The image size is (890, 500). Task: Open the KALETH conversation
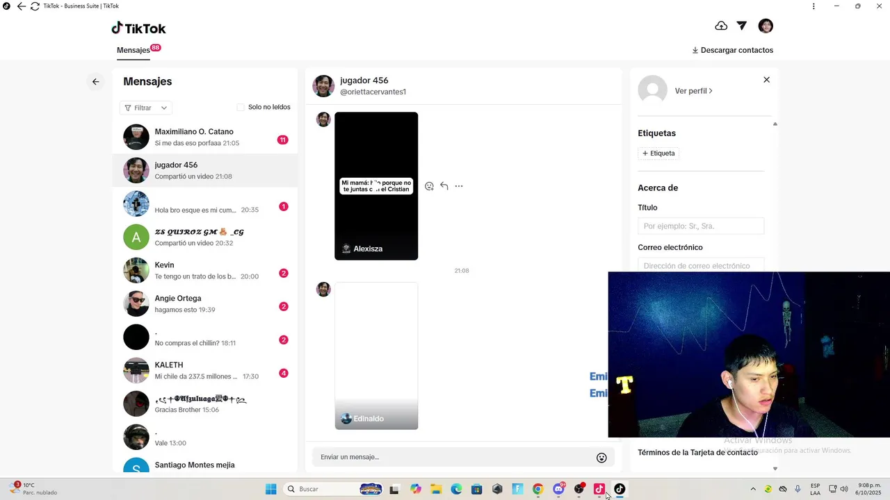[x=205, y=370]
